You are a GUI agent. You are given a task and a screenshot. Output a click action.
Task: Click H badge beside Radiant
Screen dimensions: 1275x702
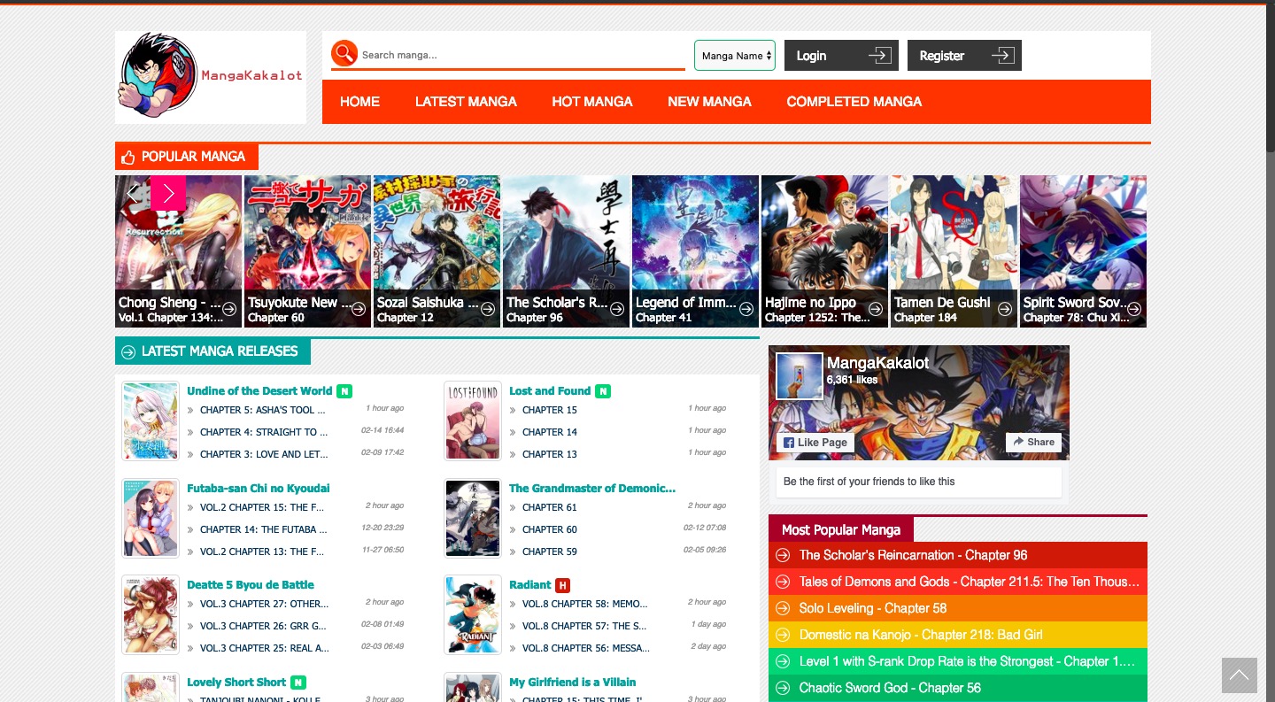tap(562, 585)
